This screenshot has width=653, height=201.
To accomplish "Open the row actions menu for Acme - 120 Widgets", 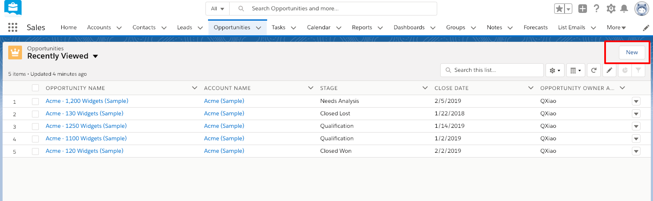I will coord(636,151).
